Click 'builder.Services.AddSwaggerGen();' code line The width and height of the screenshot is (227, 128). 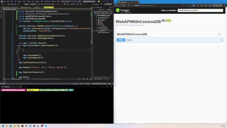(x=37, y=38)
